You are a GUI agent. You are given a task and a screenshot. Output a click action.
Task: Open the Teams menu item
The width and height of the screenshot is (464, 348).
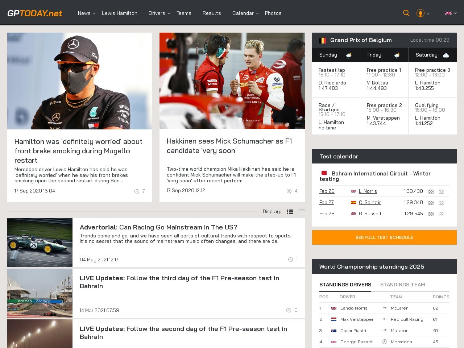(x=184, y=13)
